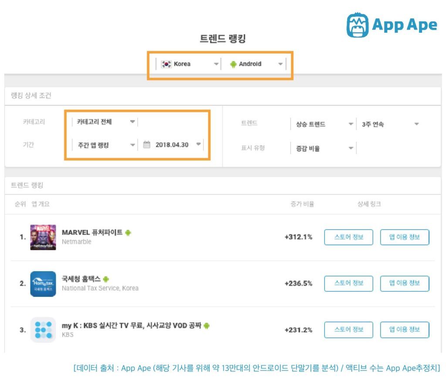Click the 국세청 홈택스 app icon
The height and width of the screenshot is (384, 446).
tap(43, 284)
